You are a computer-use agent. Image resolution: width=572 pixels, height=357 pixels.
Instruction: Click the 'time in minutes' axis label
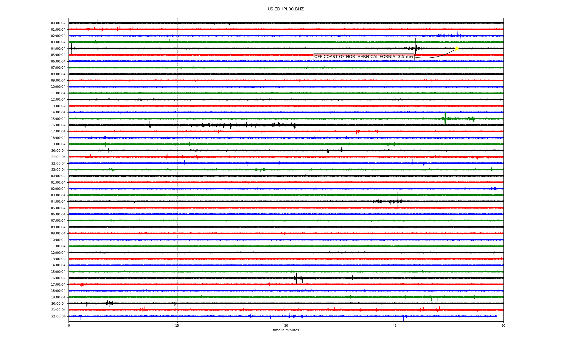pyautogui.click(x=286, y=330)
